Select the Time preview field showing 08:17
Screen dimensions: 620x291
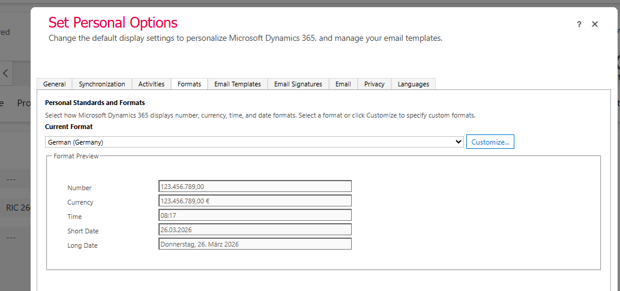coord(255,215)
